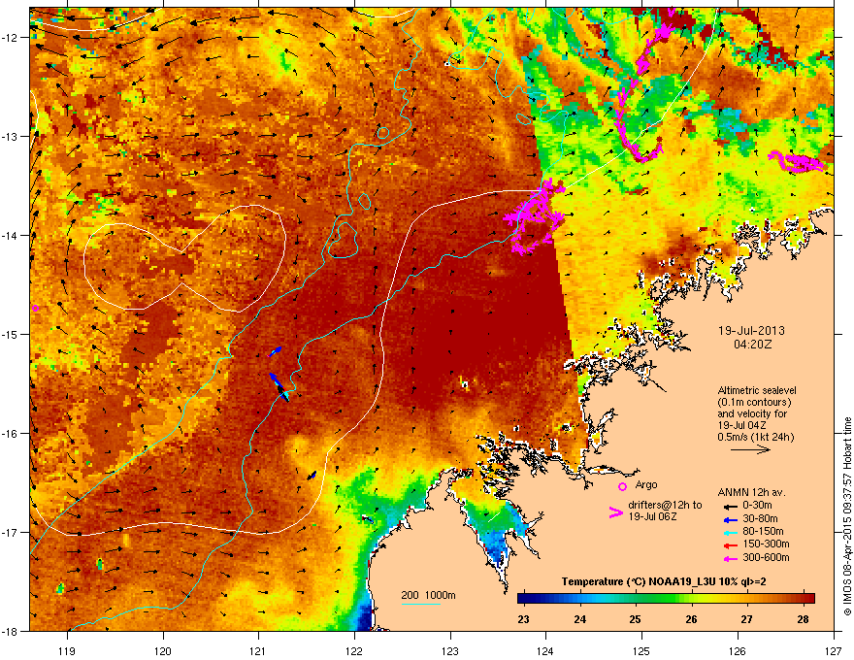The width and height of the screenshot is (854, 660).
Task: Click the '200 1000m' bathymetry label
Action: click(x=428, y=595)
